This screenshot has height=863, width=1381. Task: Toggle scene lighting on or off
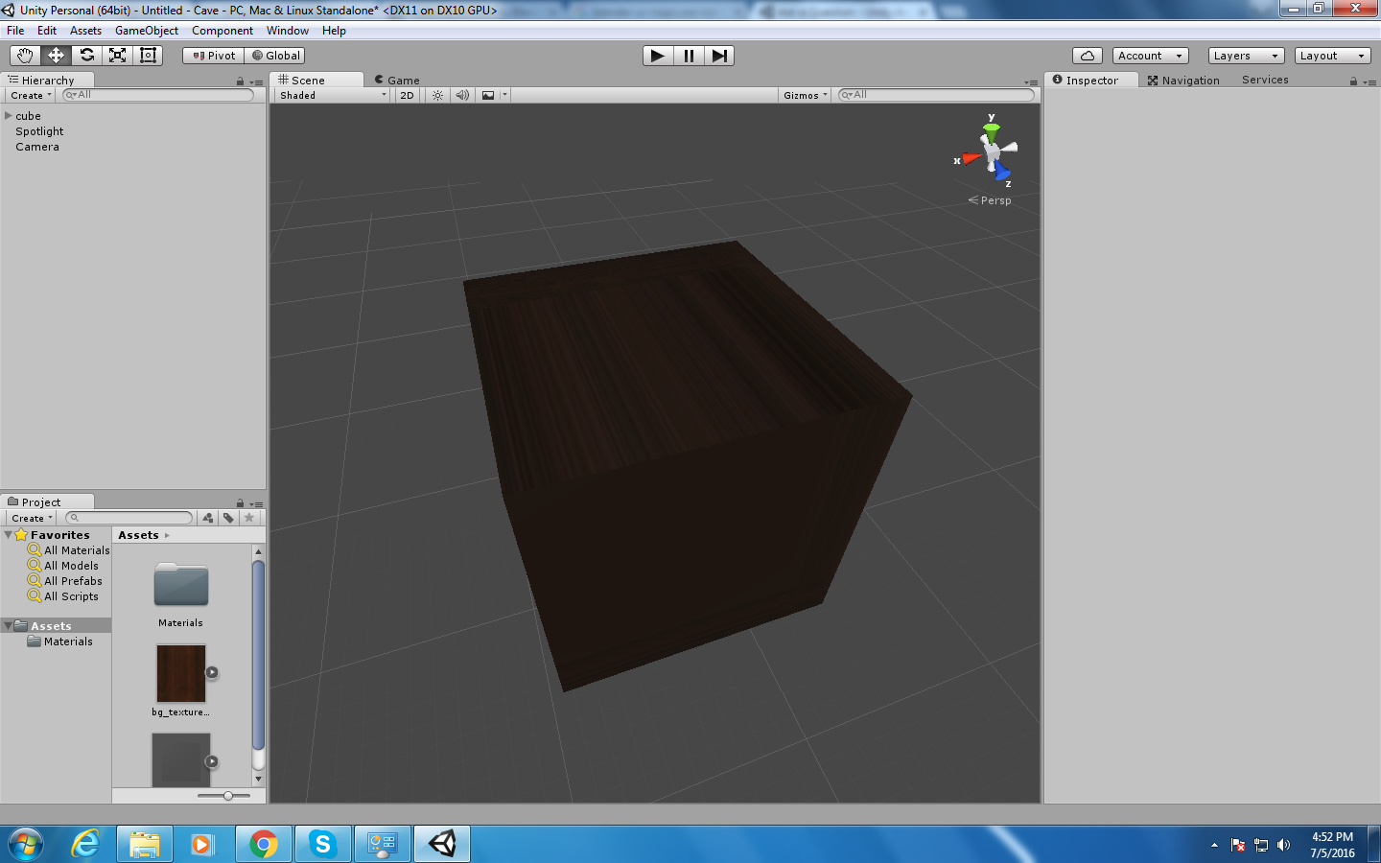438,95
